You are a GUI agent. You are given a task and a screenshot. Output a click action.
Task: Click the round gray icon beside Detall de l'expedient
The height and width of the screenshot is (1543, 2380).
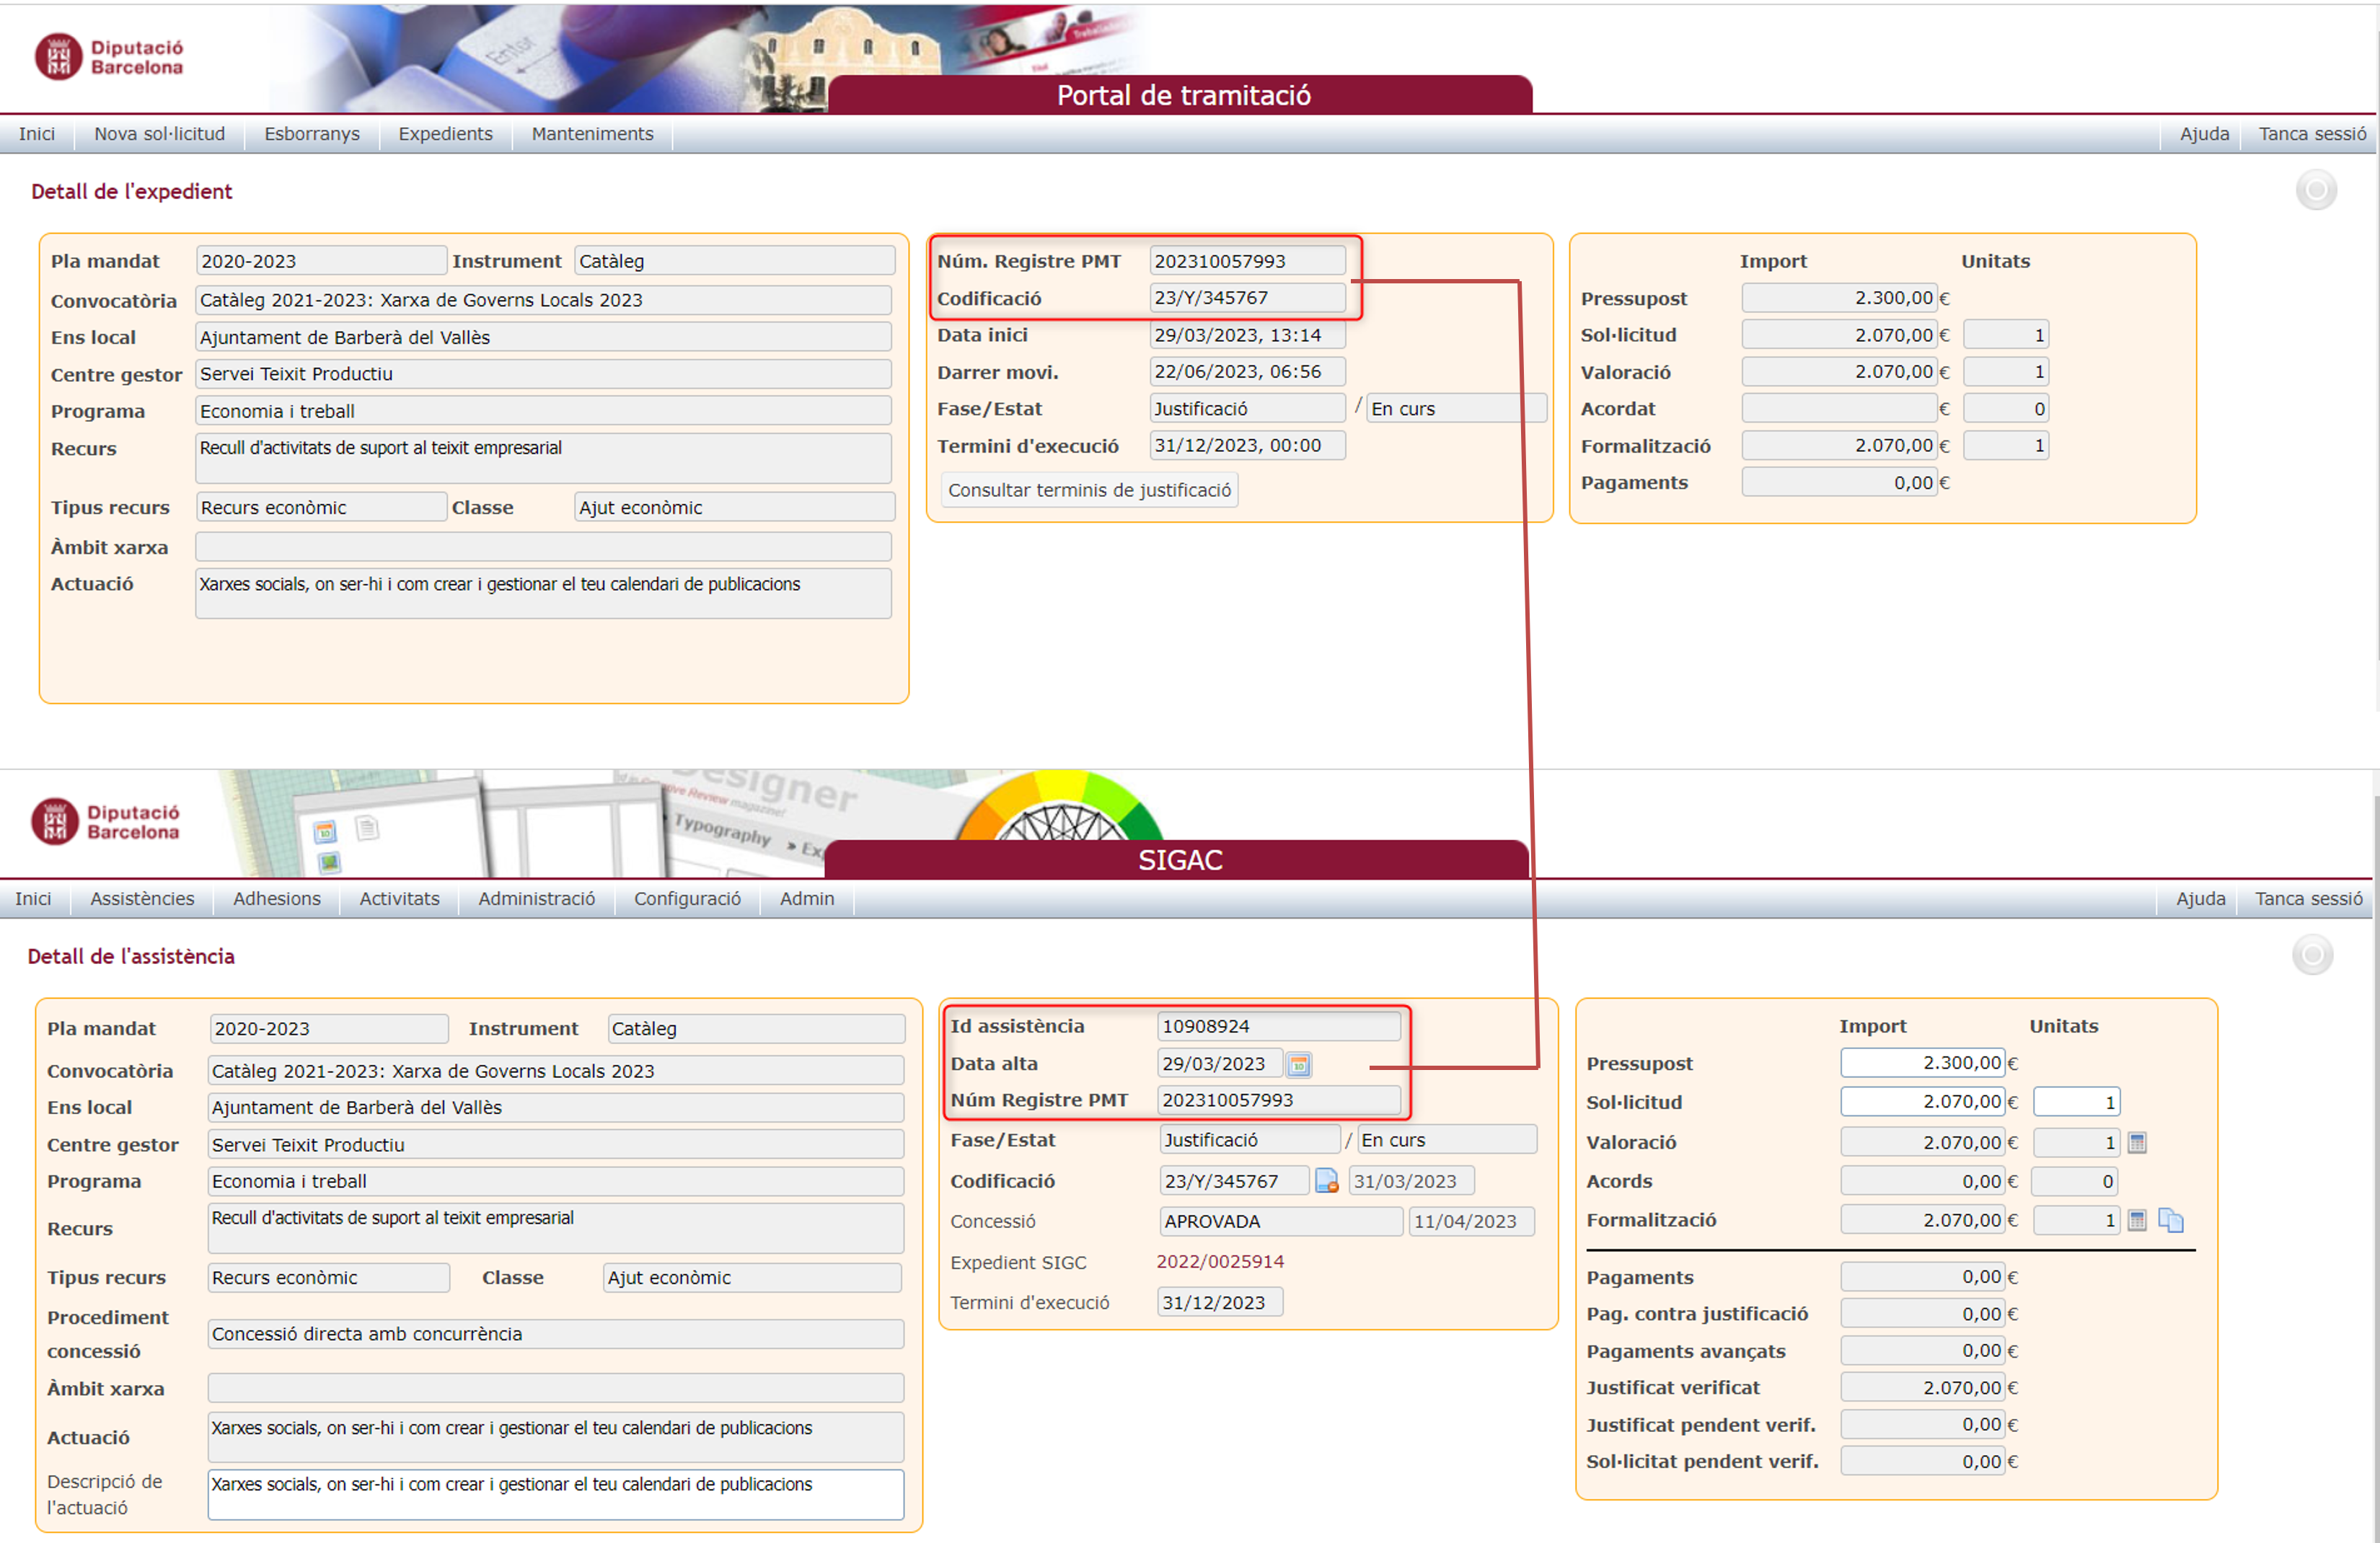click(x=2316, y=190)
